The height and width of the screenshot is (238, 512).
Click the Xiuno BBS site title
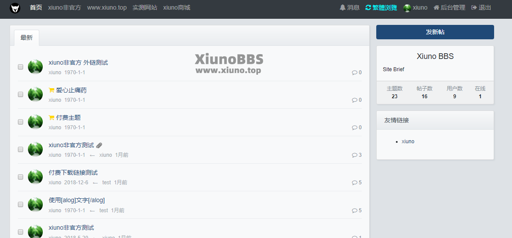pos(435,56)
